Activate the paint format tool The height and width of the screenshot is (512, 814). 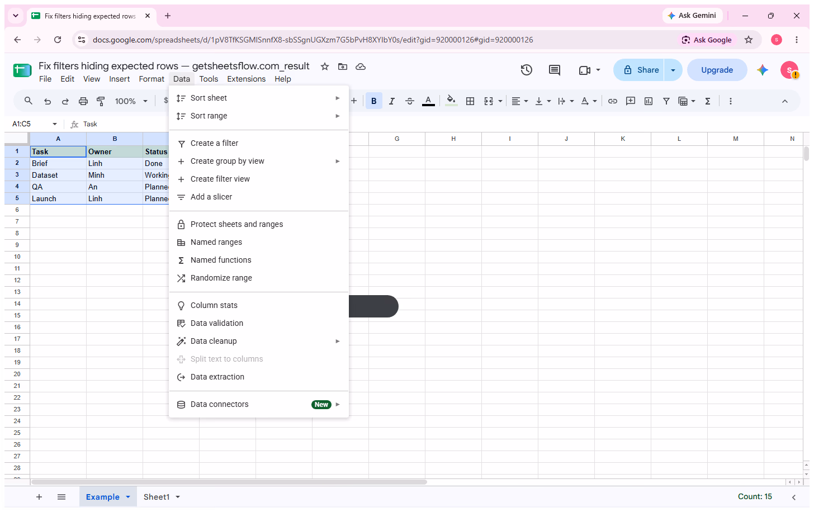[x=101, y=101]
